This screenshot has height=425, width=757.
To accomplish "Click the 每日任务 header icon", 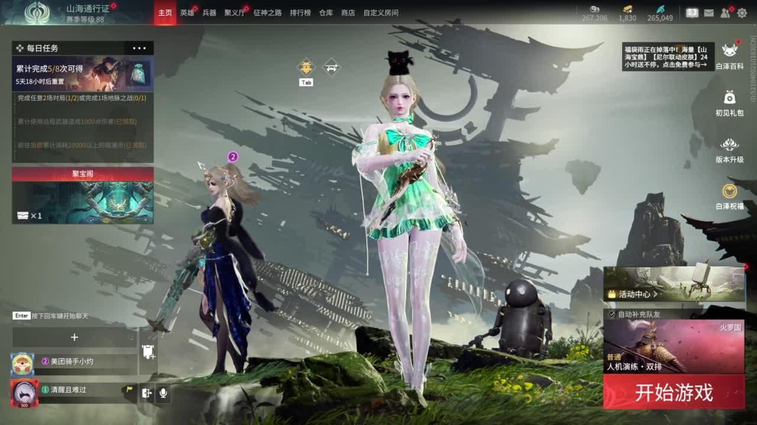I will point(20,48).
